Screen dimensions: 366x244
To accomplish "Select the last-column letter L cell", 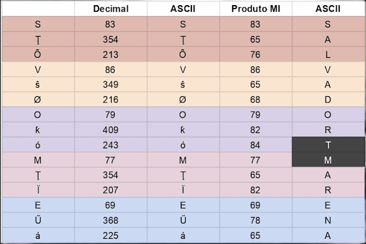I will 328,54.
